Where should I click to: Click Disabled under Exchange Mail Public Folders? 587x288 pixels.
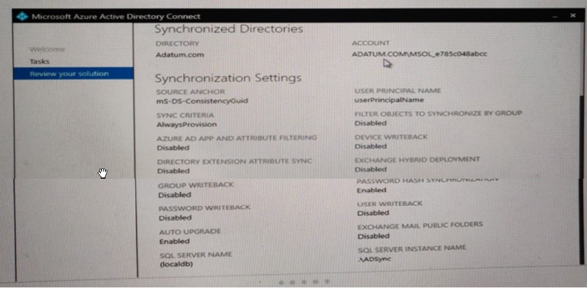(374, 236)
